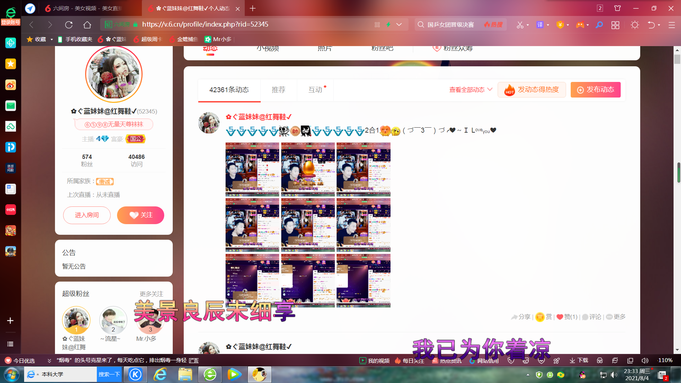The image size is (681, 383).
Task: Open the Word document sidebar icon
Action: coord(11,189)
